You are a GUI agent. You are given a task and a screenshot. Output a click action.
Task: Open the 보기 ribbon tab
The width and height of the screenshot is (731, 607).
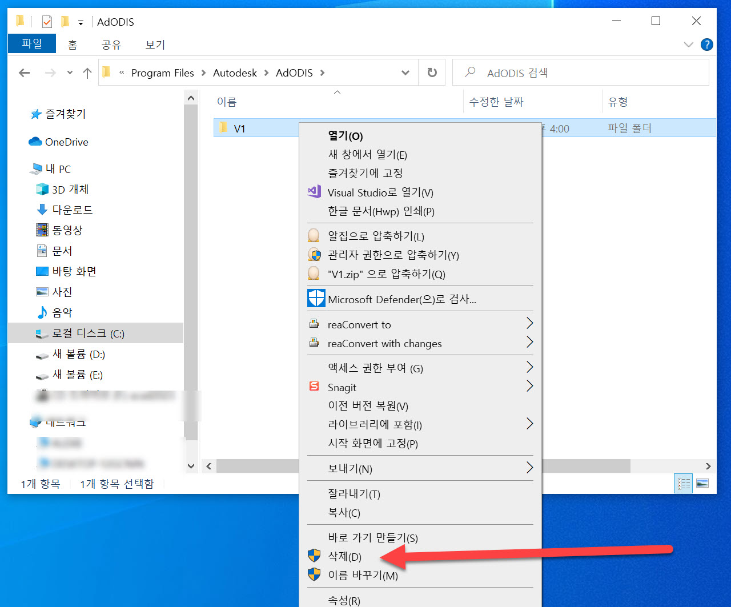pyautogui.click(x=155, y=45)
